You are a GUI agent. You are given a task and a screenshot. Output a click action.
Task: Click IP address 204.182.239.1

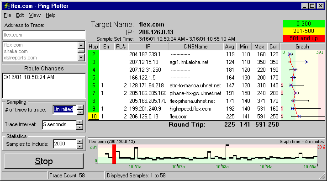(x=145, y=54)
